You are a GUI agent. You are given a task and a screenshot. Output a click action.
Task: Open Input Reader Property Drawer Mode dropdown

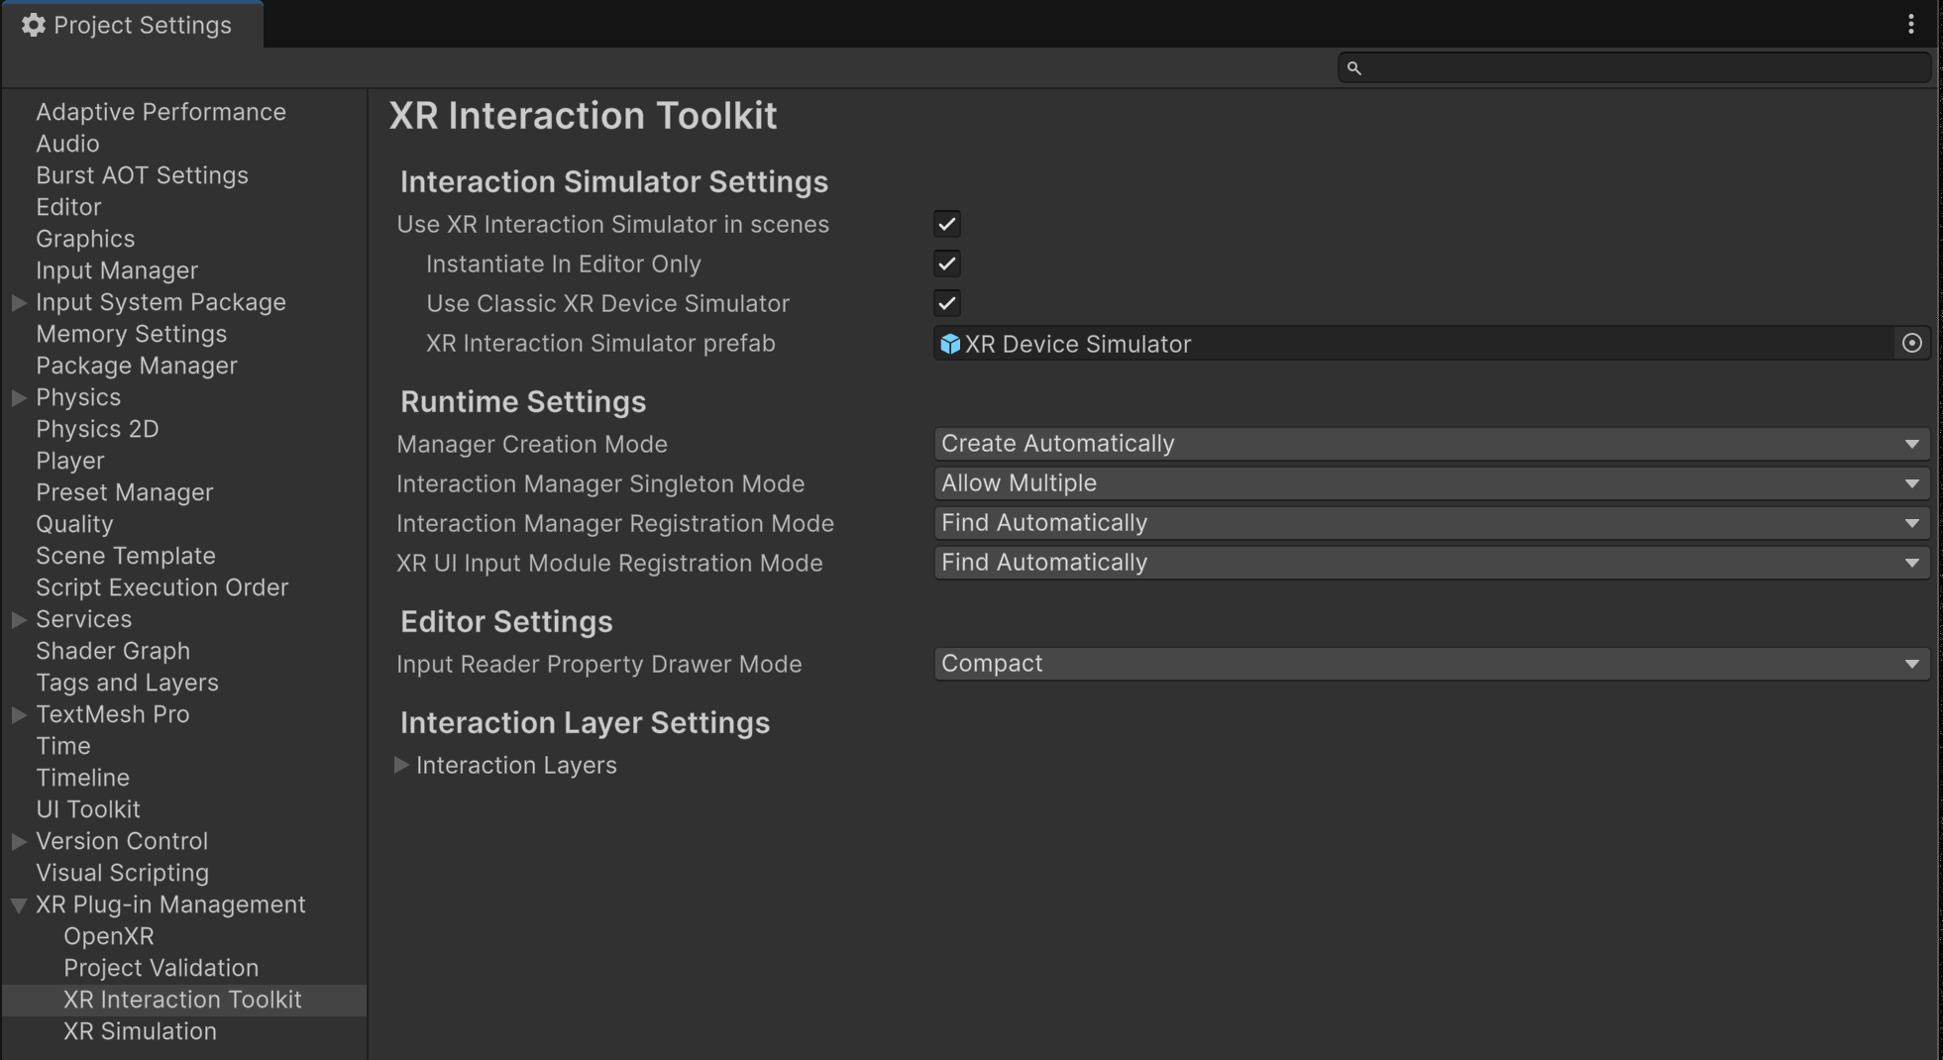[x=1432, y=664]
